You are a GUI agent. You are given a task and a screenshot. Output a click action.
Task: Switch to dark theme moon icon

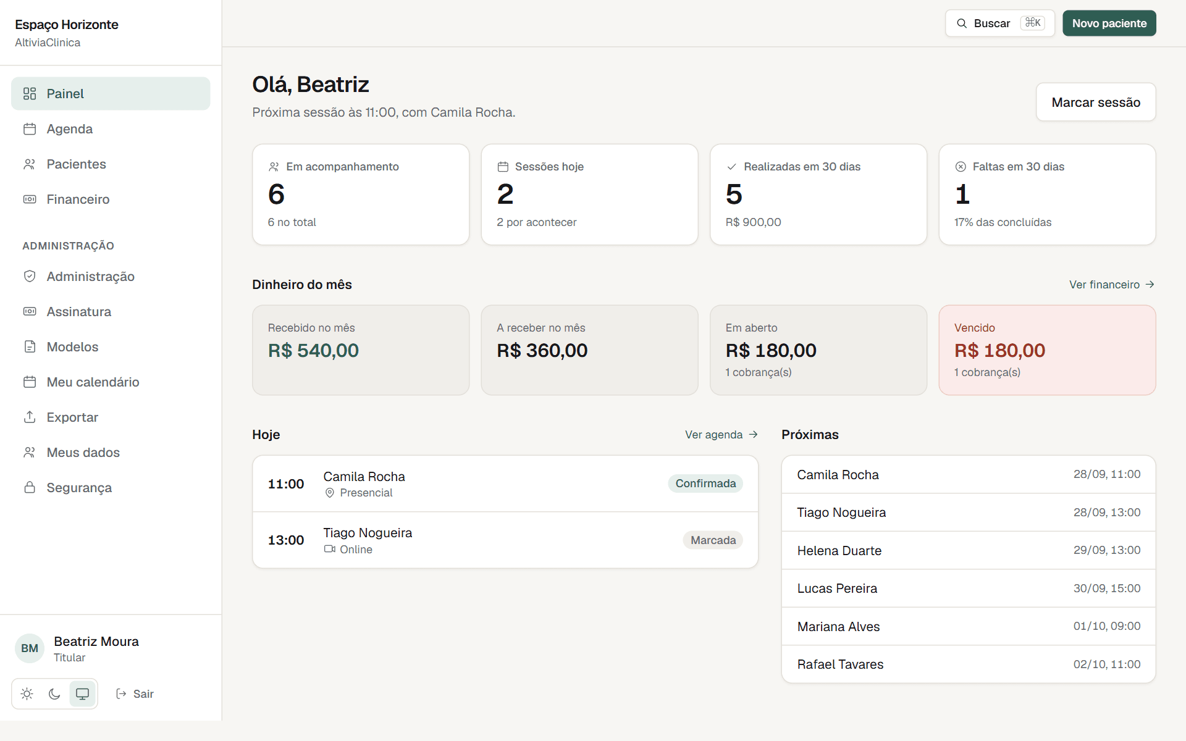pos(54,694)
